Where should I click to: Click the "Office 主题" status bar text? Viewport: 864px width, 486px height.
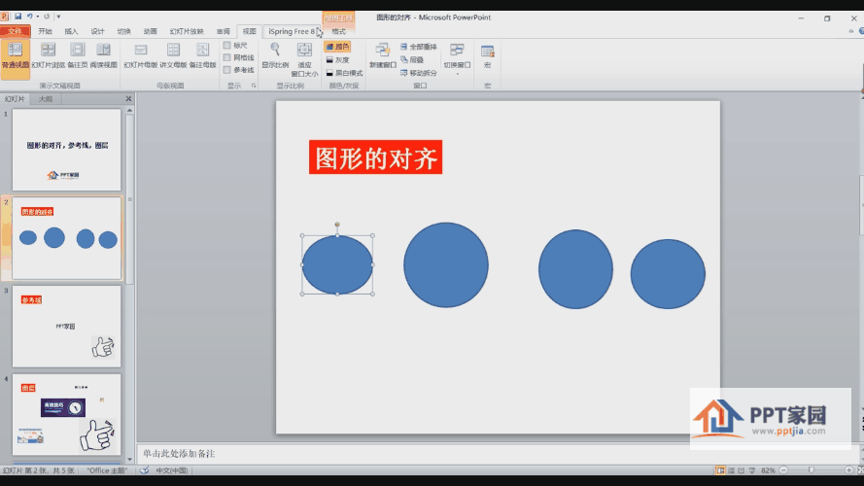107,470
